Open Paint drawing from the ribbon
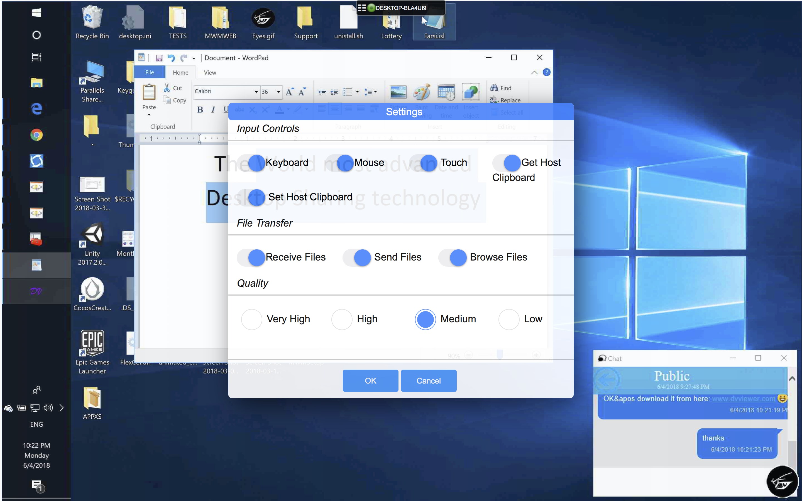The height and width of the screenshot is (501, 802). click(422, 92)
